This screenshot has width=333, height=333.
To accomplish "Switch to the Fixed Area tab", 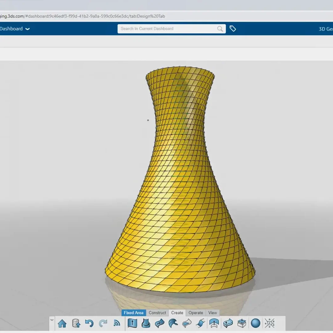I will 134,313.
